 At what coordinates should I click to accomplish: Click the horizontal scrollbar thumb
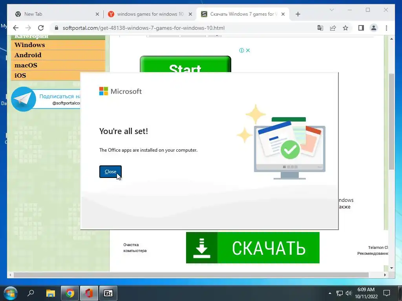[191, 275]
